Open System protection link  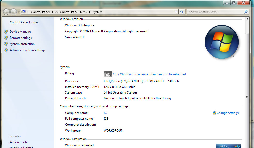[22, 44]
